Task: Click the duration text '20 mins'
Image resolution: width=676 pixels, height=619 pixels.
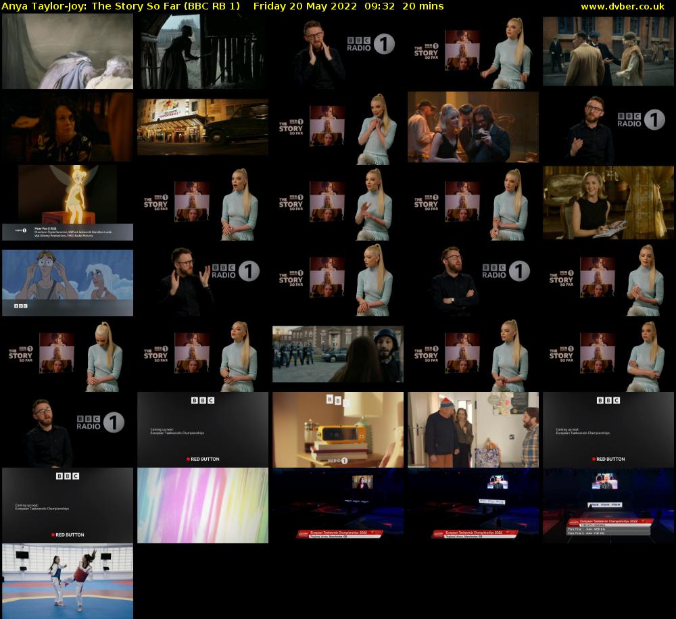Action: point(423,6)
